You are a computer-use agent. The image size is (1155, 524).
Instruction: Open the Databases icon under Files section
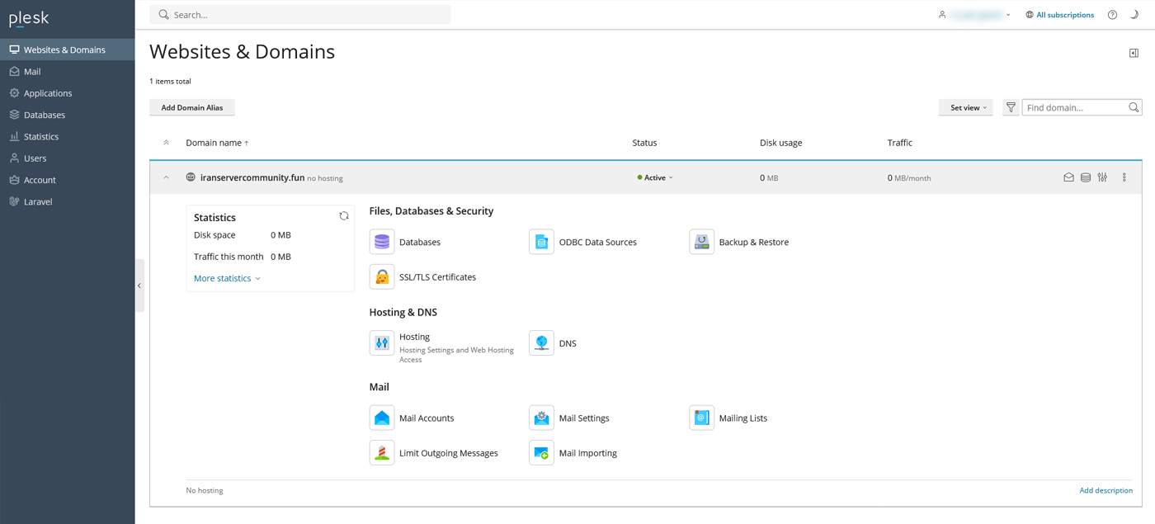point(382,242)
